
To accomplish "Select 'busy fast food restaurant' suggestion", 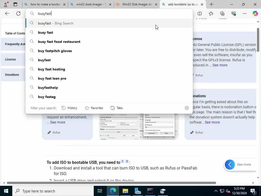I will pyautogui.click(x=109, y=42).
